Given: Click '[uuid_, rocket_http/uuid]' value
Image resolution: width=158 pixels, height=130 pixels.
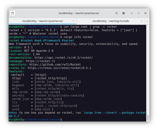Looking at the screenshot, I should pos(56,106).
